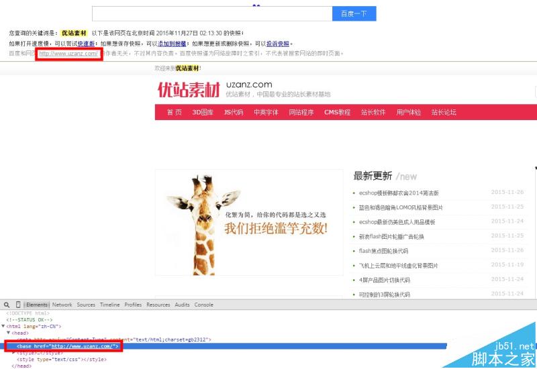
Task: Select the Timeline tab
Action: pos(110,305)
